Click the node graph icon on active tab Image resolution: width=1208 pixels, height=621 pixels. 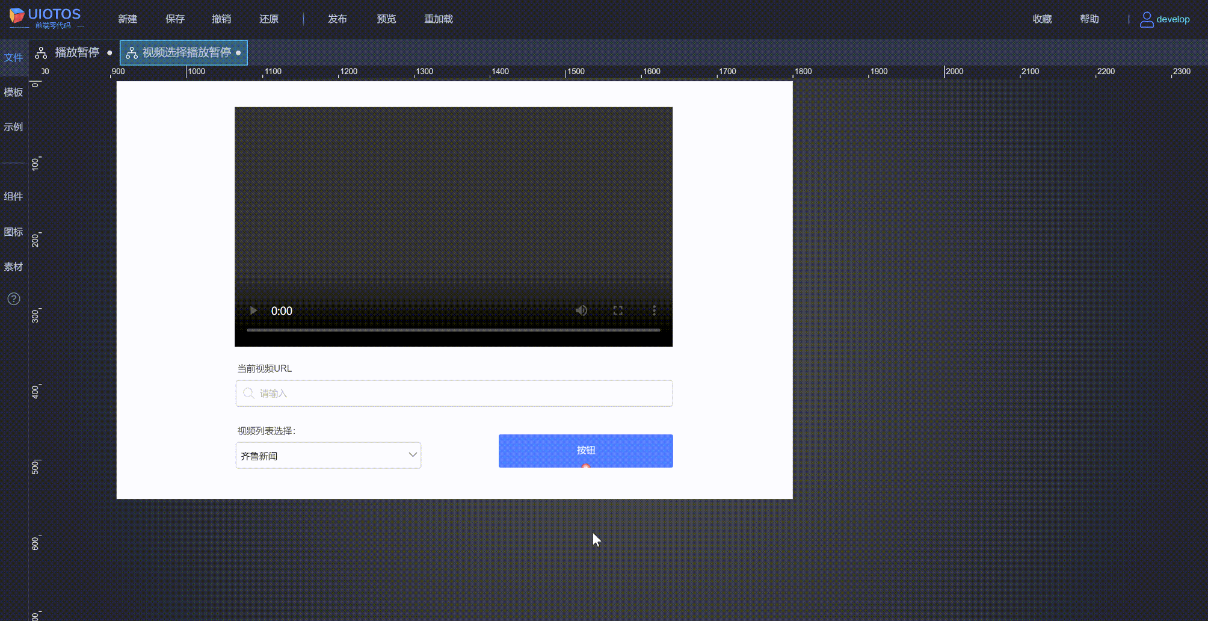132,52
